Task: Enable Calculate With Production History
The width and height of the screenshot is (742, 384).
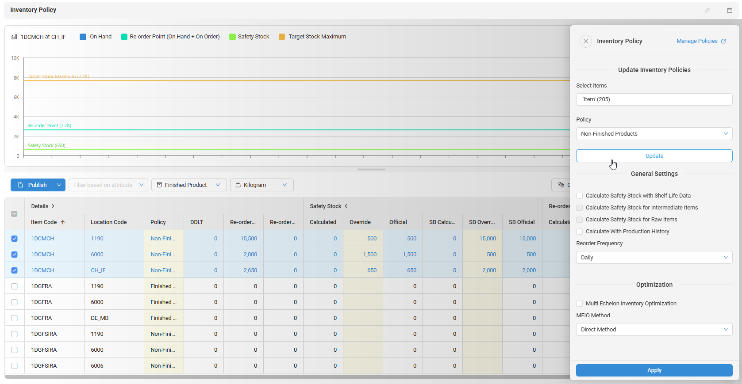Action: click(x=580, y=232)
